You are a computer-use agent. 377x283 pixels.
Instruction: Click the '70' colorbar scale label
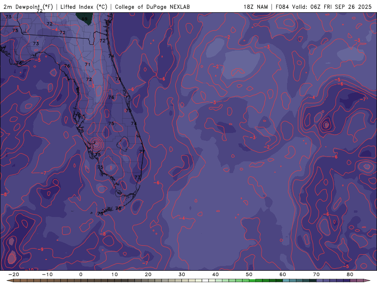[x=316, y=275]
